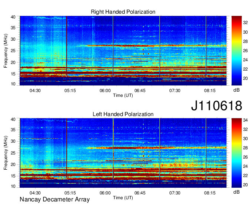Click the 35 MHz tick label on Left Handed plot

13,130
